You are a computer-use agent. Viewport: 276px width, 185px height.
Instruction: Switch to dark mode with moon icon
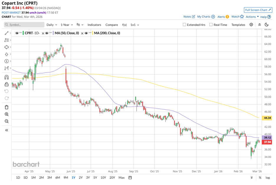click(x=267, y=25)
